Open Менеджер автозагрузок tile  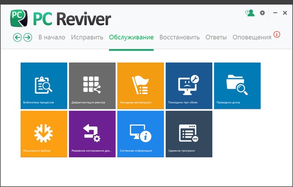[141, 85]
